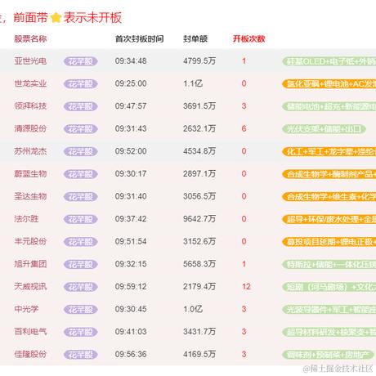This screenshot has width=376, height=376.
Task: Click the time 09:30:17
Action: (x=131, y=173)
